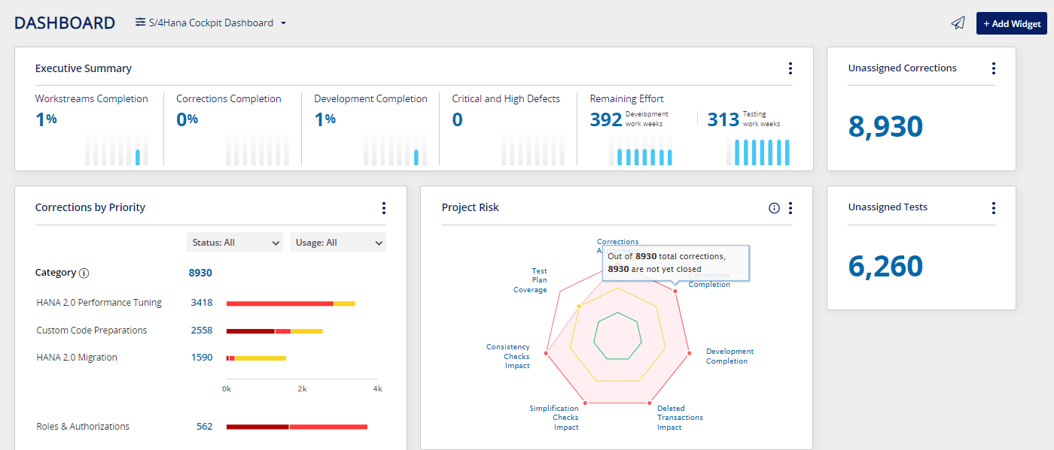Click the Corrections Completion red radar point
The height and width of the screenshot is (450, 1054).
(x=675, y=291)
